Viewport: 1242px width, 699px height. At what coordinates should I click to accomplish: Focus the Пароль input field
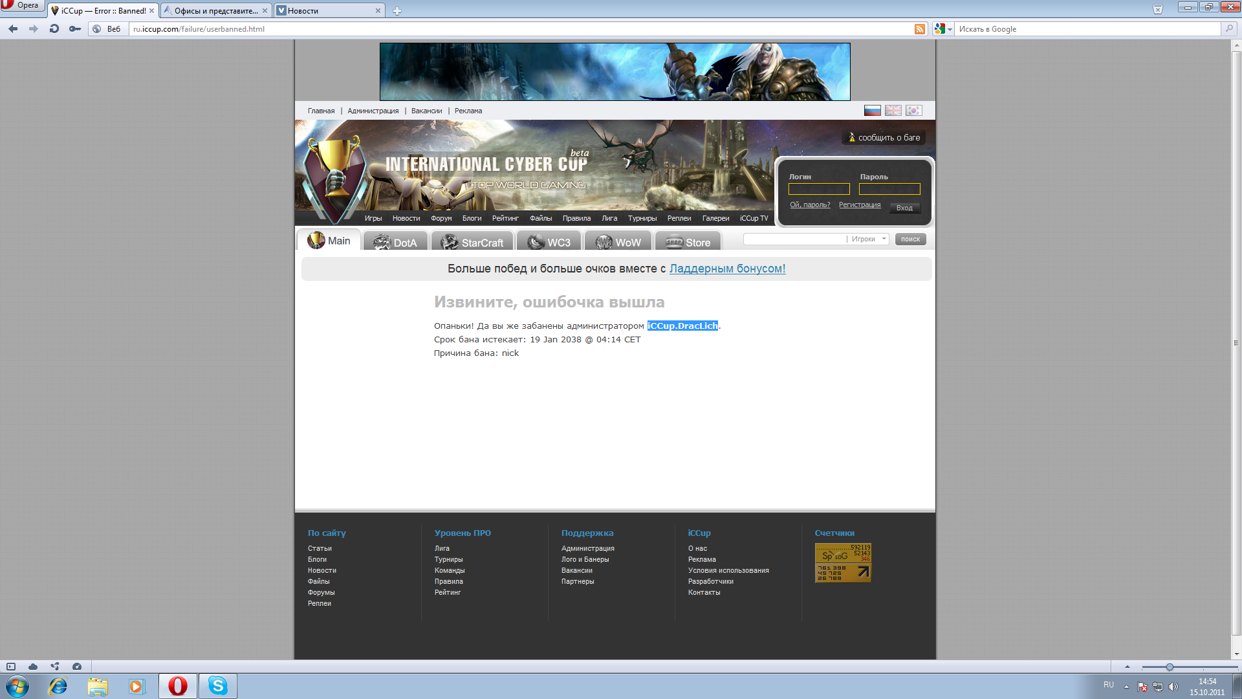889,189
